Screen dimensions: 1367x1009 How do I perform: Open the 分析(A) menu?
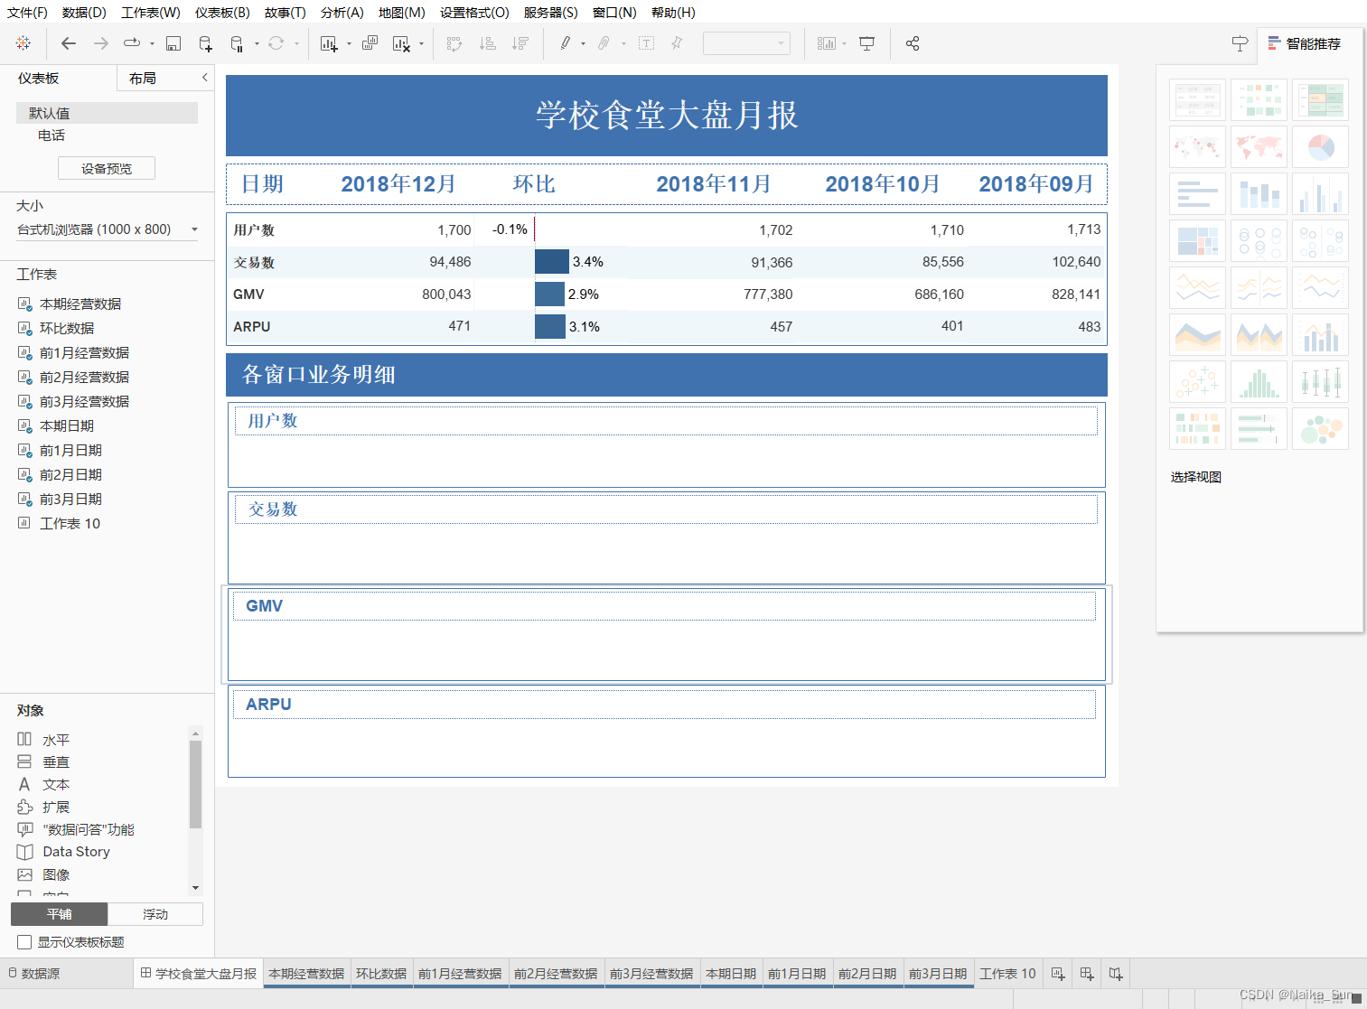pyautogui.click(x=342, y=13)
